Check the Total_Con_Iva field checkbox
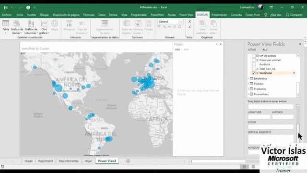Screen dimensions: 307x173 coord(254,69)
